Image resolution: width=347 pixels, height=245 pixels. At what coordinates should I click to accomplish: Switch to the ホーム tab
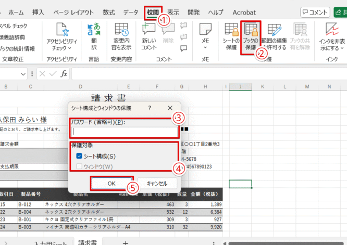click(16, 12)
